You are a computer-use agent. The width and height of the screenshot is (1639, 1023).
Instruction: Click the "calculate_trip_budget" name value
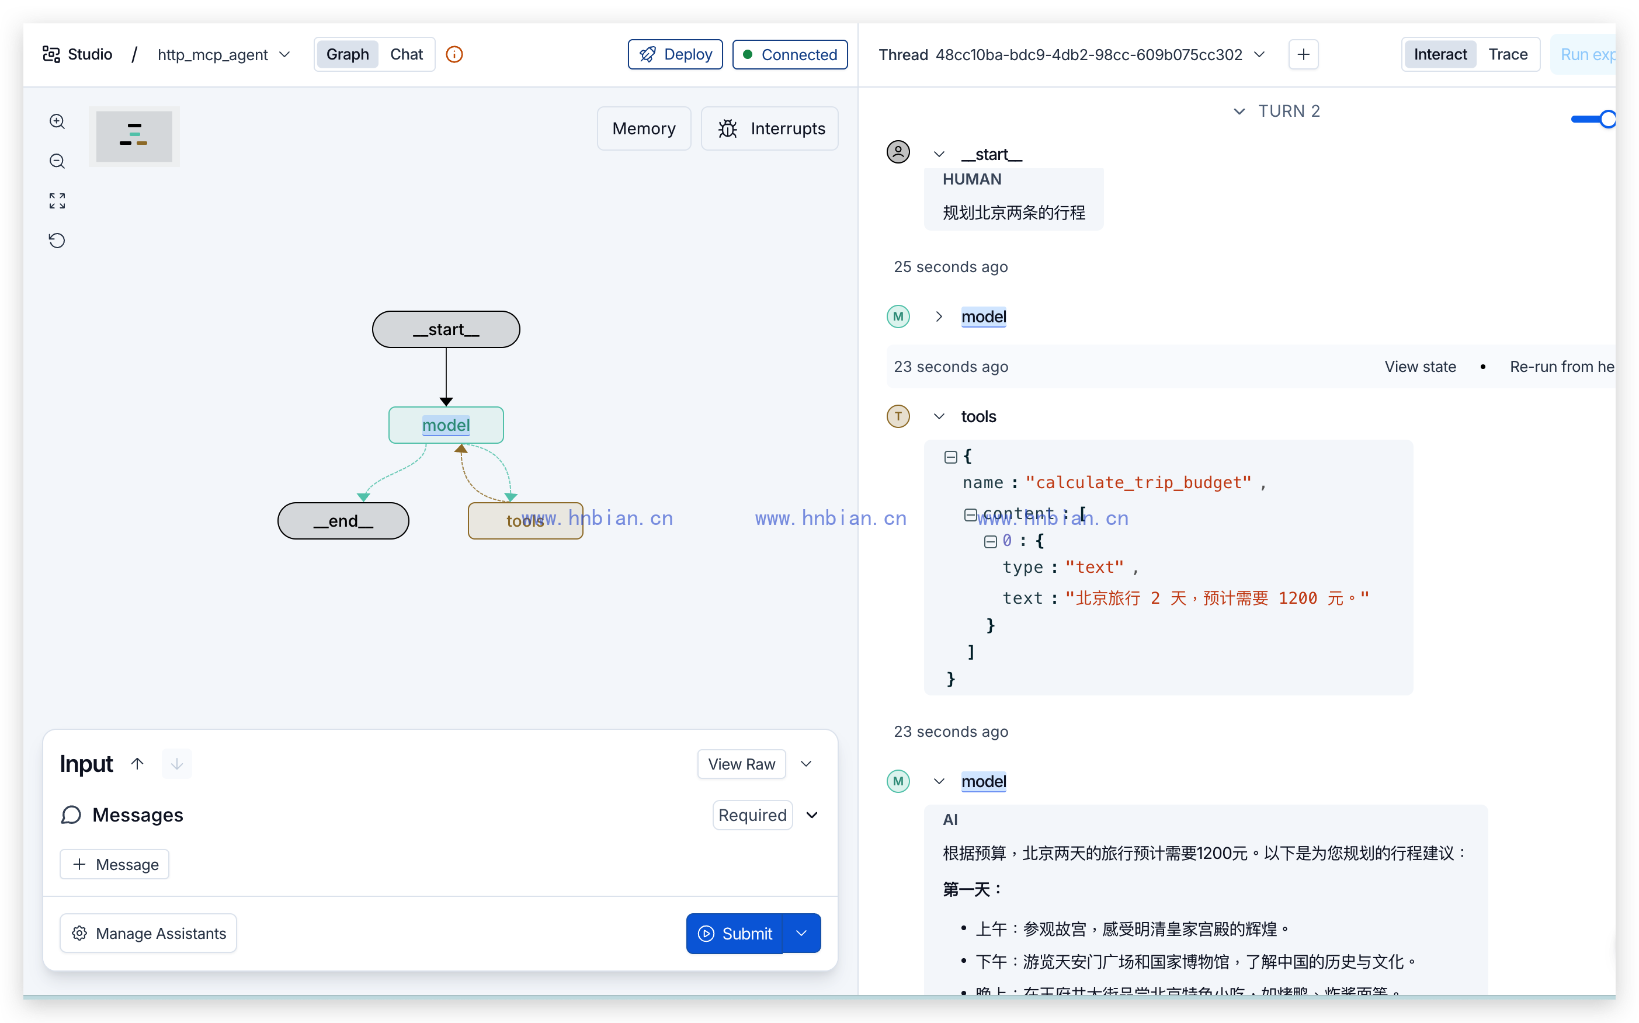1138,483
